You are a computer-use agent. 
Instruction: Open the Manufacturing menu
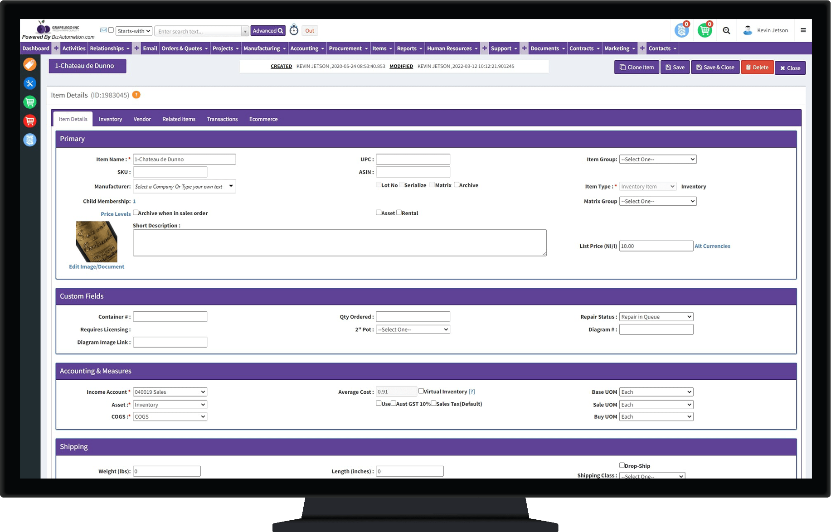coord(265,48)
